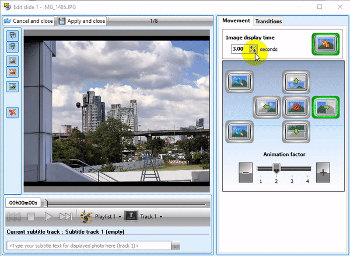Click the fifth picture icon in left toolbar
Screen dimensions: 350x256
click(12, 87)
